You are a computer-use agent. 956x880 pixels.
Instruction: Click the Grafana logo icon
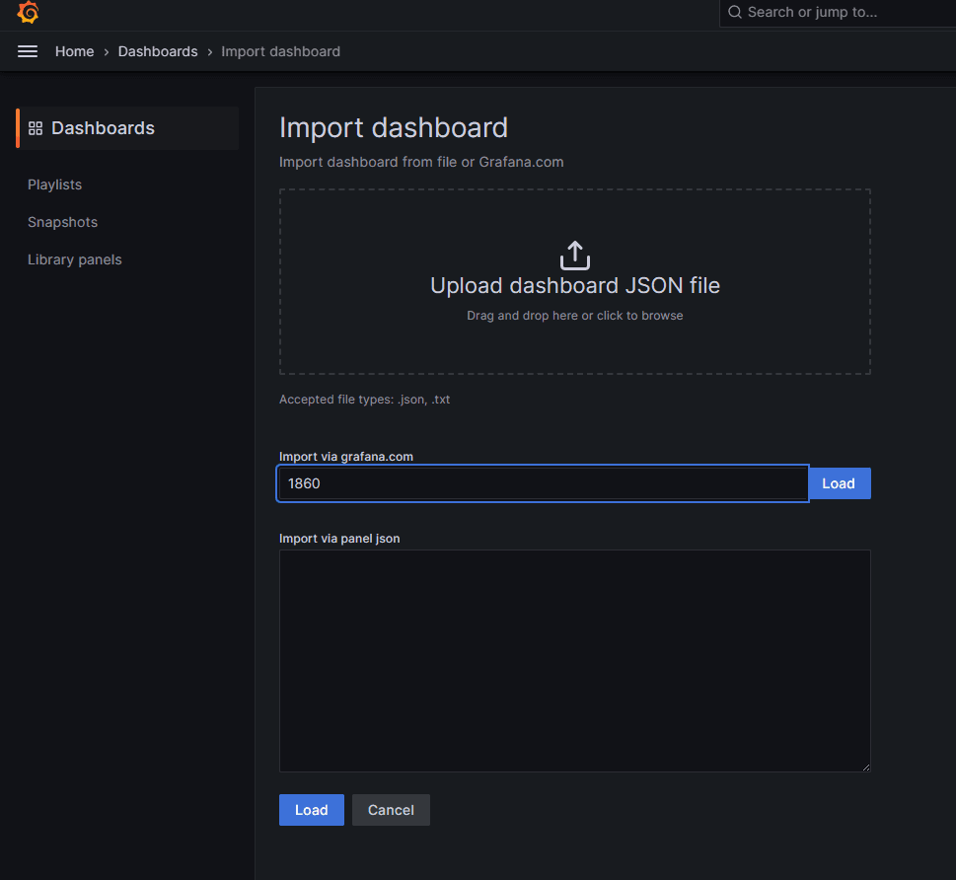tap(28, 12)
